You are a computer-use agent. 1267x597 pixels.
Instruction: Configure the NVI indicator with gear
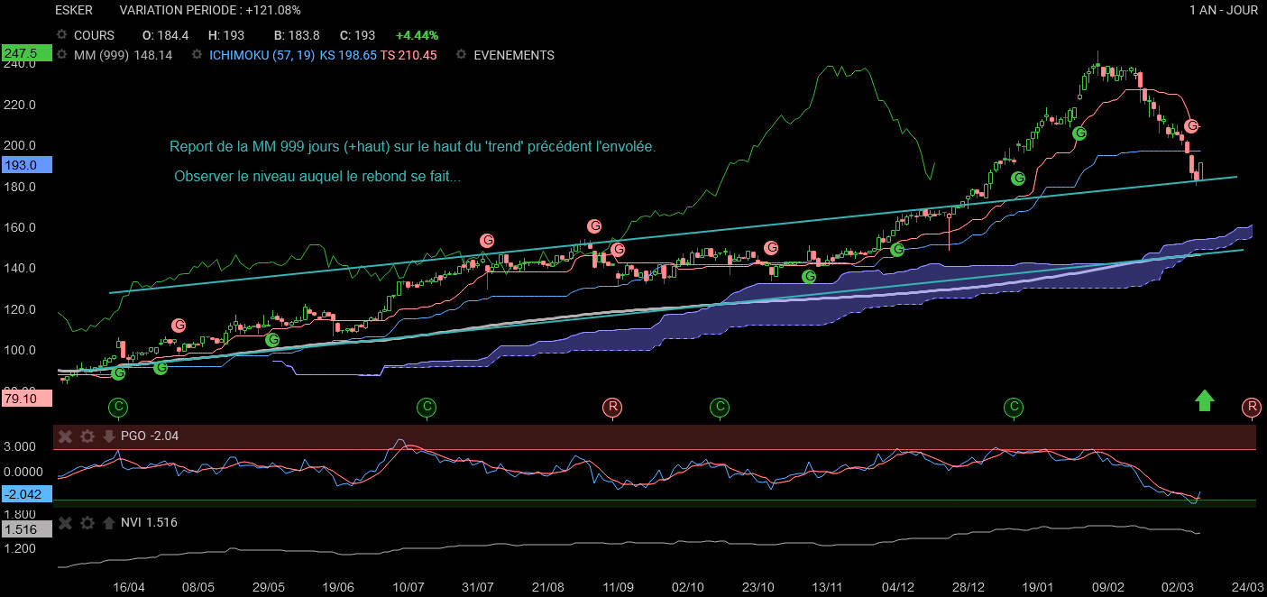coord(87,522)
